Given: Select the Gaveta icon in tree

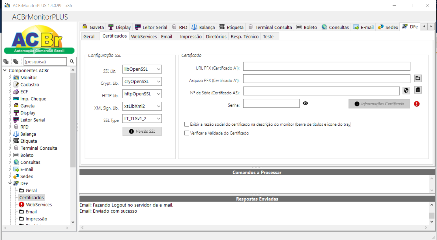Looking at the screenshot, I should [16, 106].
